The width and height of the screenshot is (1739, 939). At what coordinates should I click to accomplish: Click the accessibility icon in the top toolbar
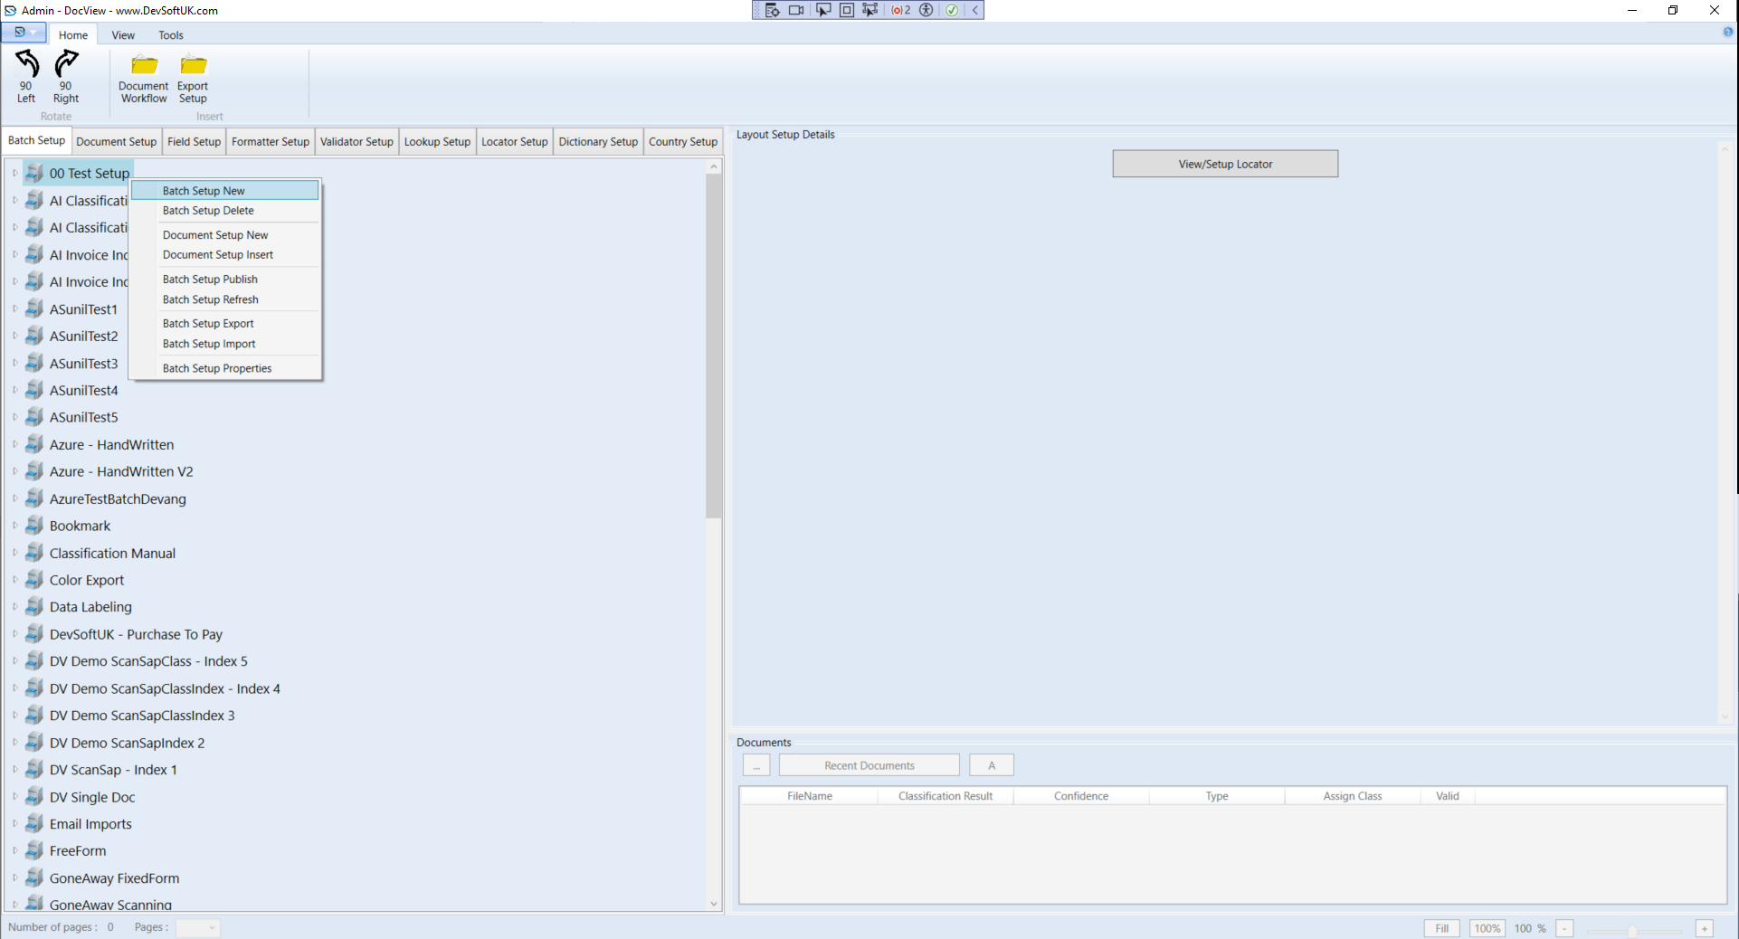click(926, 10)
